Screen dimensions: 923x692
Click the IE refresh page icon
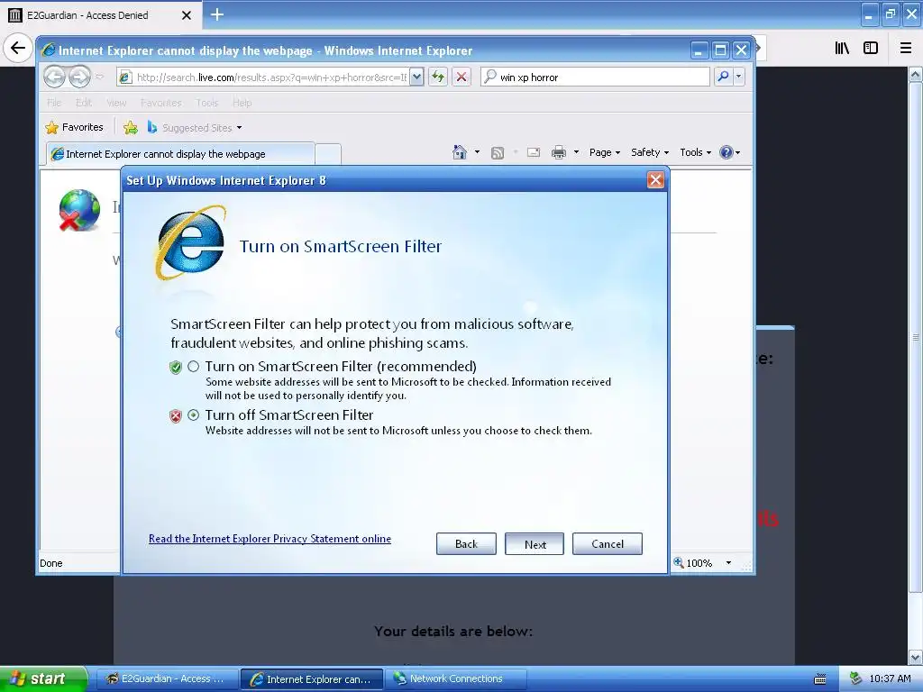coord(438,77)
